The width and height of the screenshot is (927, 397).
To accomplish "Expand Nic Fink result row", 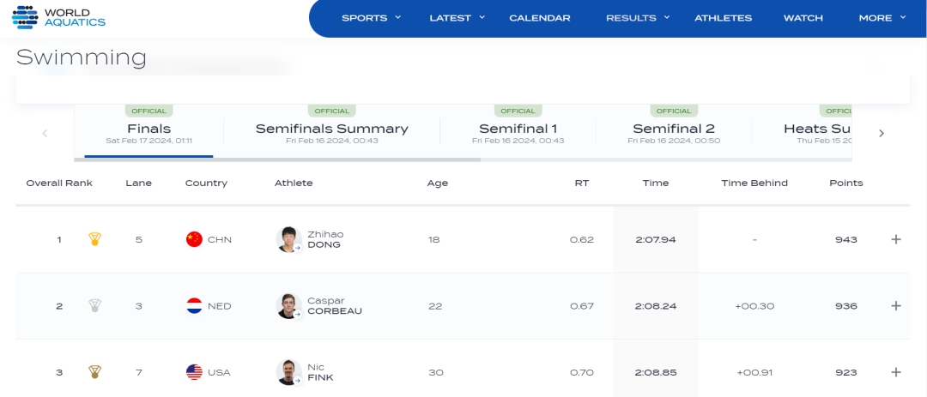I will coord(896,372).
